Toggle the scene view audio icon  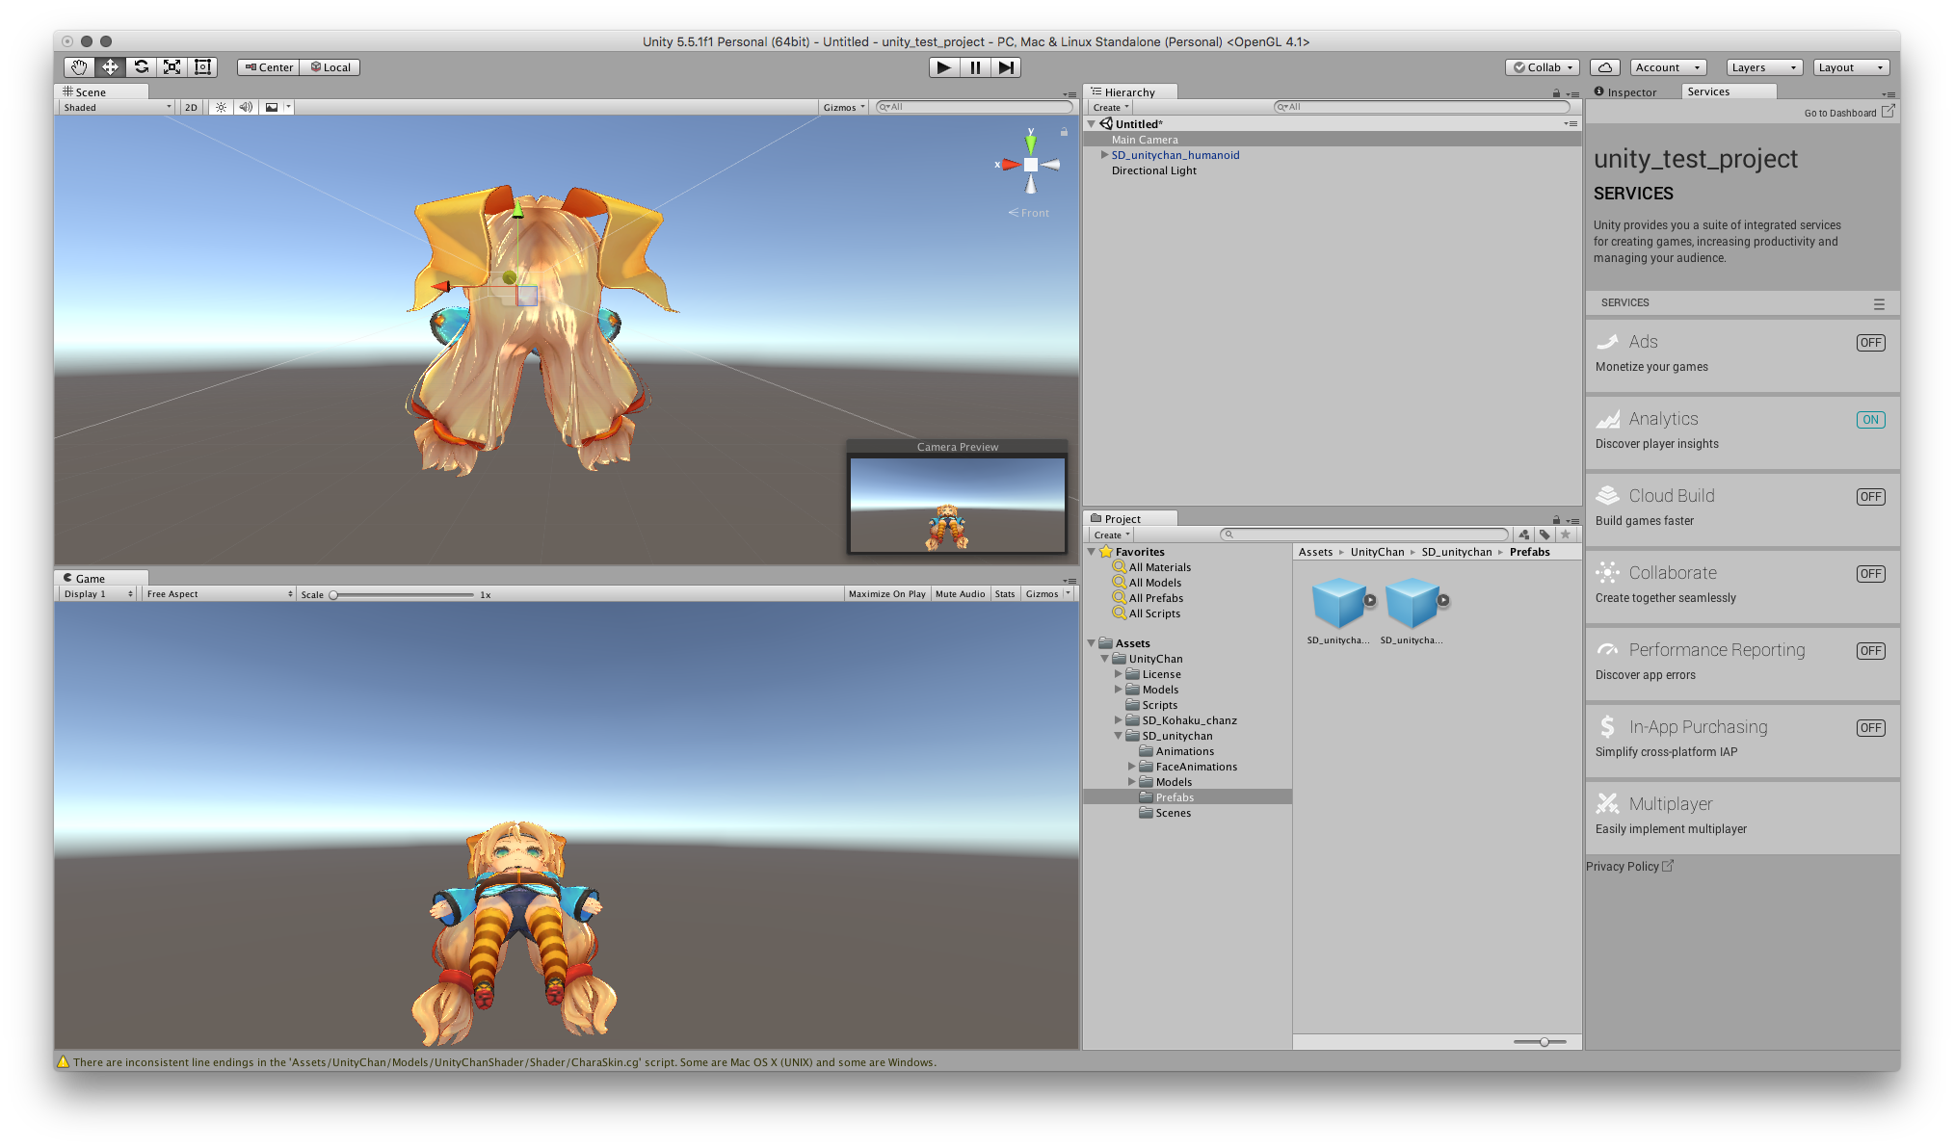(247, 107)
